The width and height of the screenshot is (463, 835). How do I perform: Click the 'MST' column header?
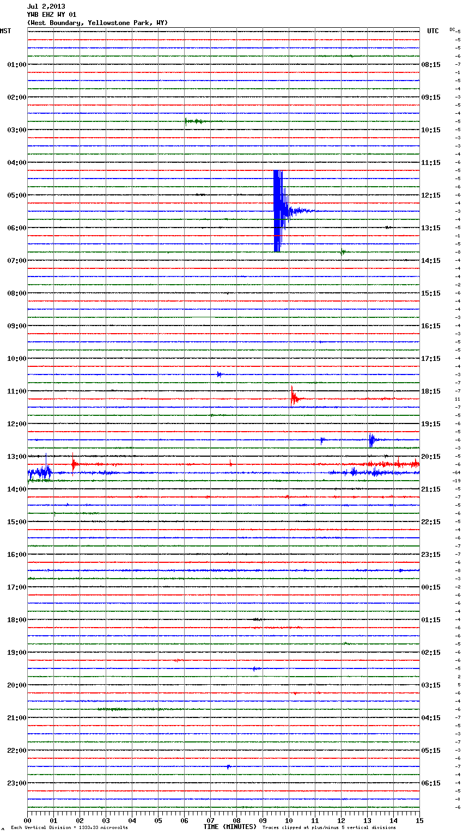point(5,31)
